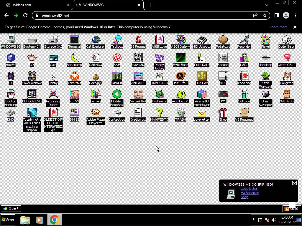Open the 93 Realms icon

coord(138,42)
